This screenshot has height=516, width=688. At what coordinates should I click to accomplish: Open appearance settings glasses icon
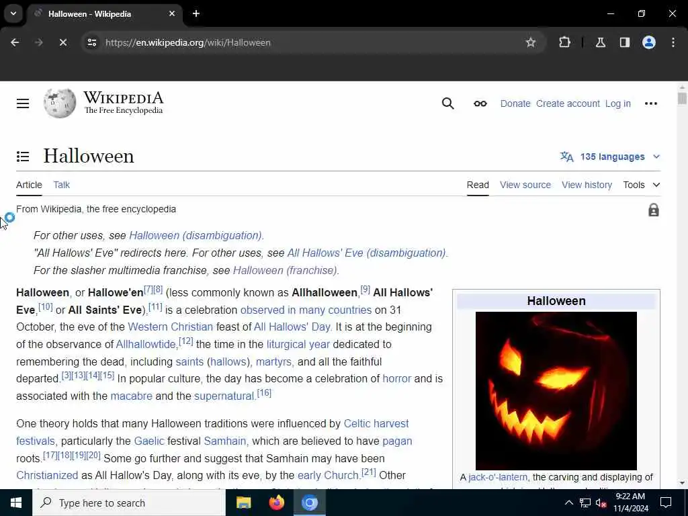click(x=480, y=103)
